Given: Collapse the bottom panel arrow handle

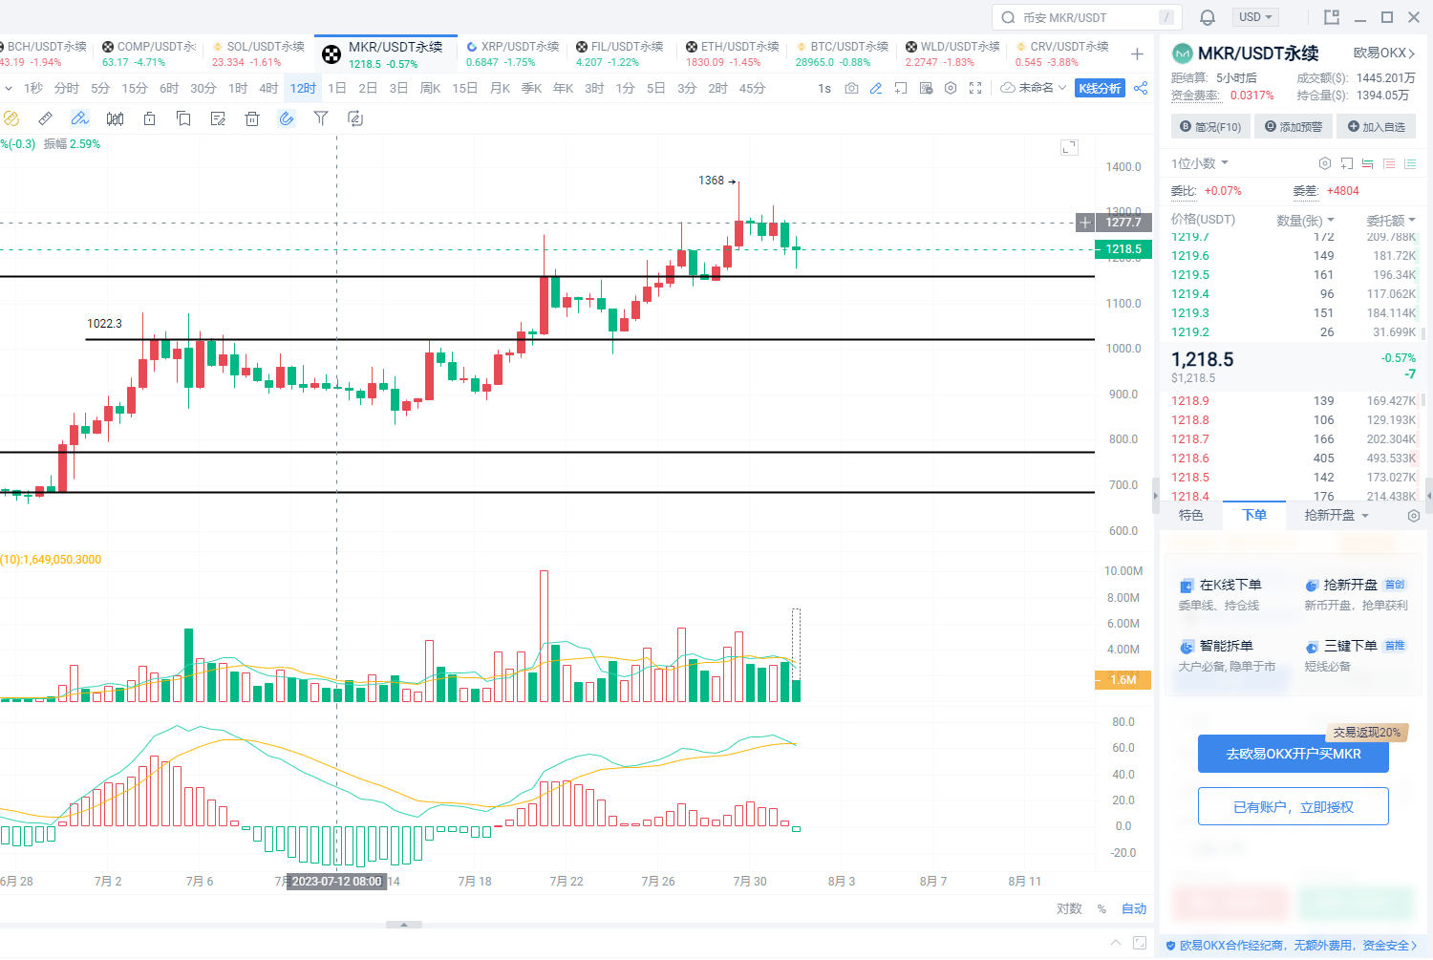Looking at the screenshot, I should pos(404,925).
